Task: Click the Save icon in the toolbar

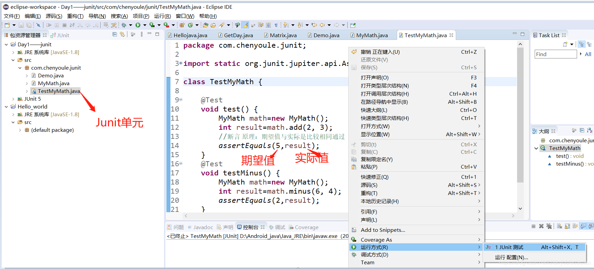Action: tap(21, 25)
